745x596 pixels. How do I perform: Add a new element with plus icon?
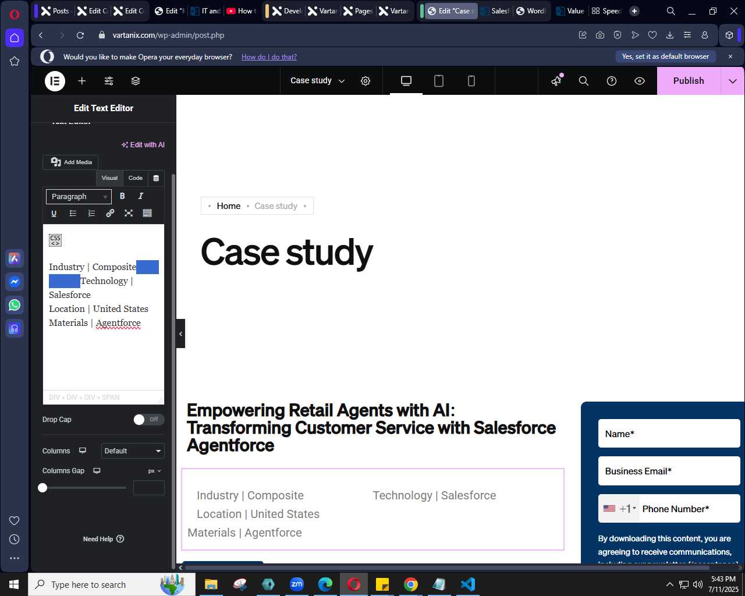click(82, 81)
